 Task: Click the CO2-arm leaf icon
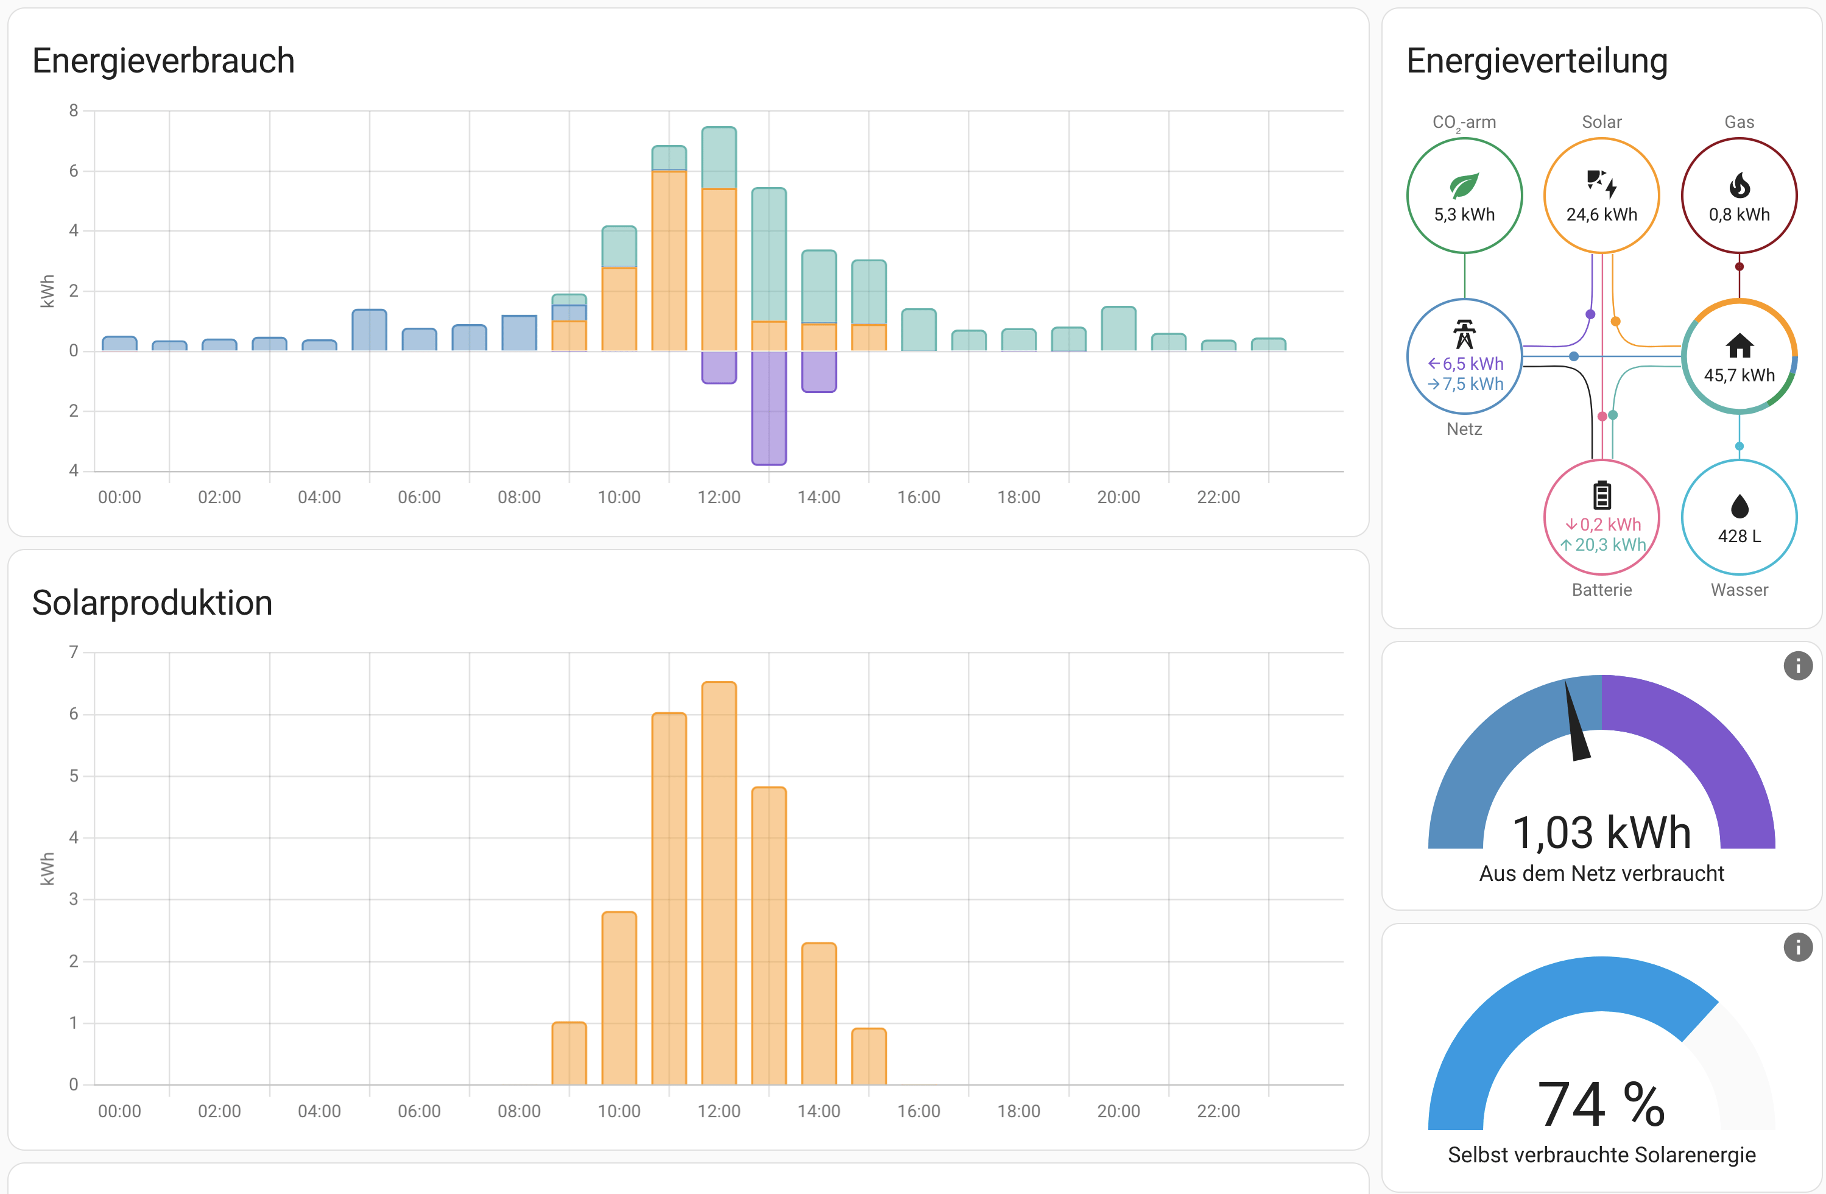point(1464,185)
